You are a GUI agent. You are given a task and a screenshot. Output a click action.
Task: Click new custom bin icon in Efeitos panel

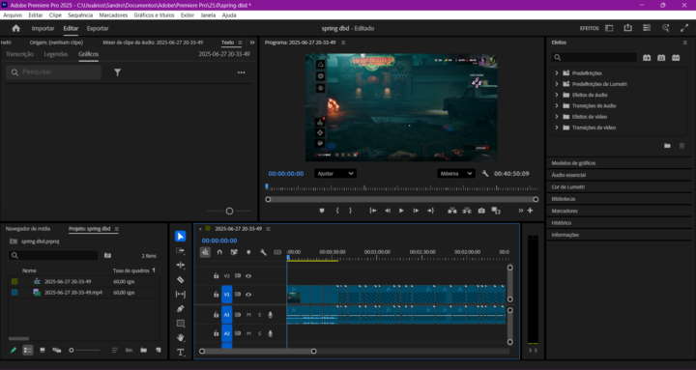pos(667,146)
